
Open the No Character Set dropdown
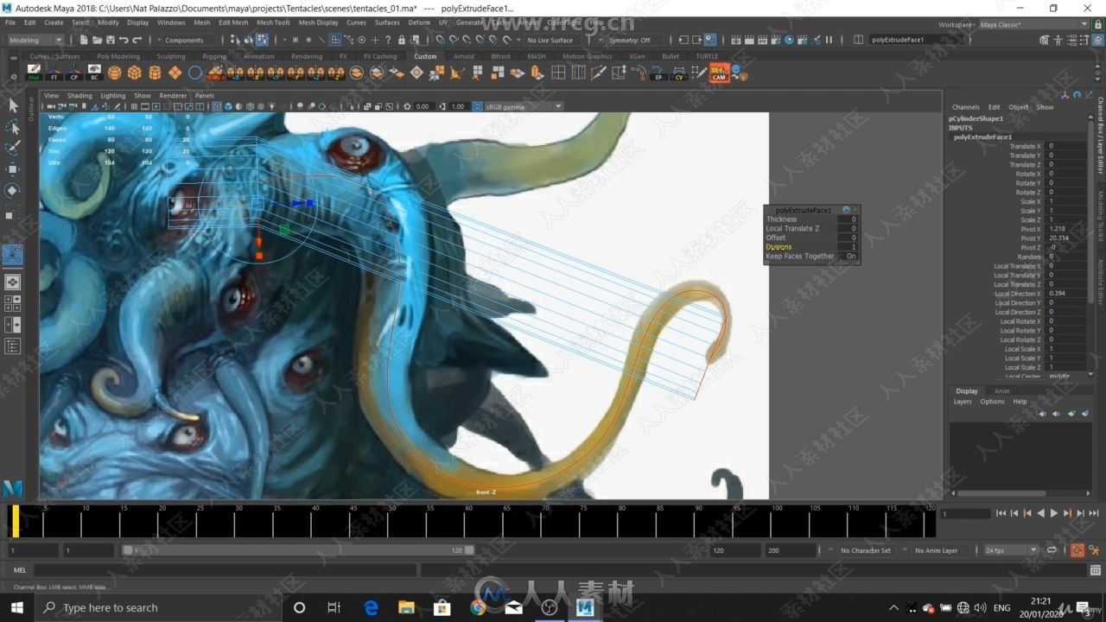point(866,550)
